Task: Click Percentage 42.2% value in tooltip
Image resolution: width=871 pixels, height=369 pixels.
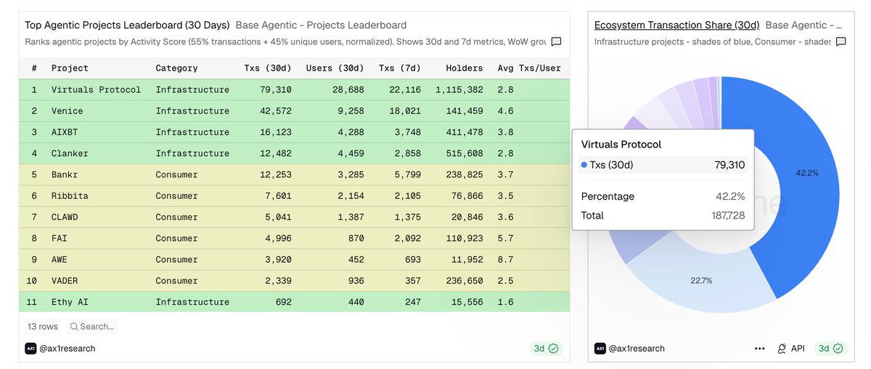Action: [x=731, y=197]
